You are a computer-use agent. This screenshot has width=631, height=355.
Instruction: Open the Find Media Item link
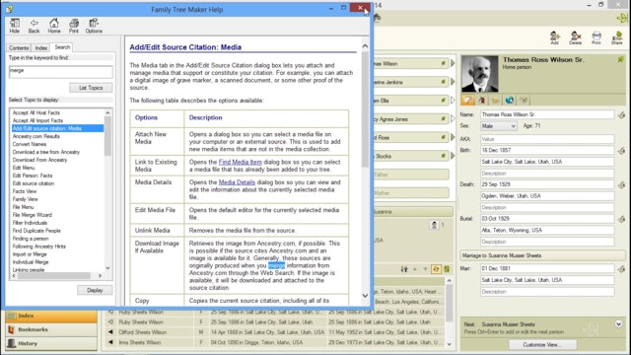(241, 162)
